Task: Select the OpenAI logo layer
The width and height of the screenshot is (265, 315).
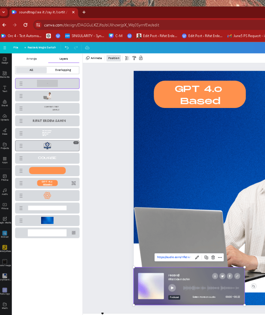Action: pyautogui.click(x=47, y=195)
